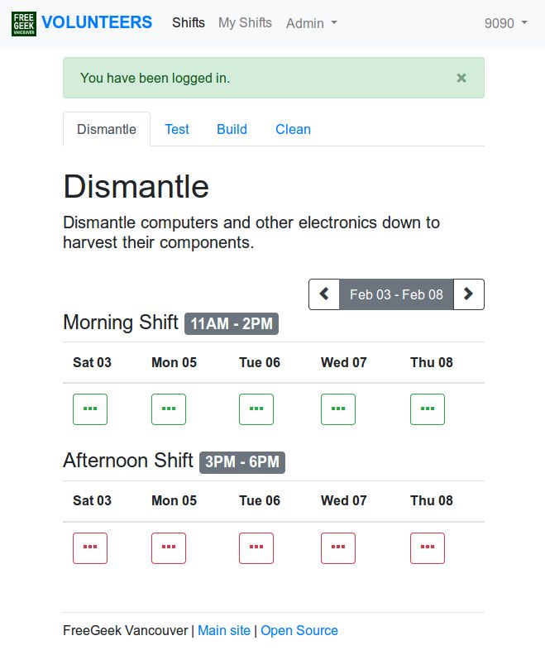Open My Shifts in navbar
This screenshot has height=650, width=545.
pos(245,23)
